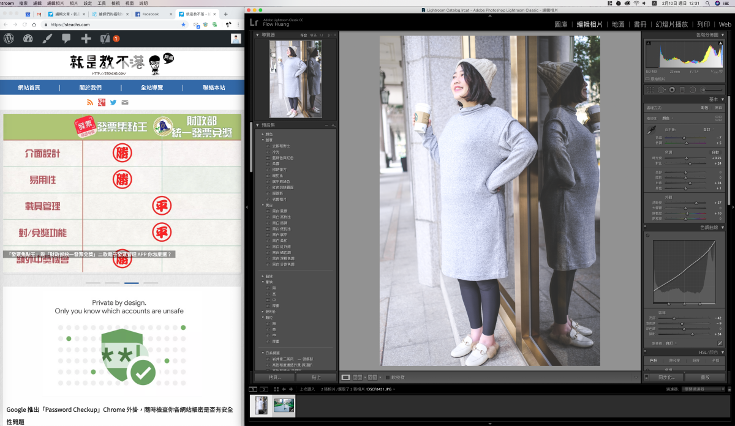Collapse the 預設集 presets panel

[258, 125]
